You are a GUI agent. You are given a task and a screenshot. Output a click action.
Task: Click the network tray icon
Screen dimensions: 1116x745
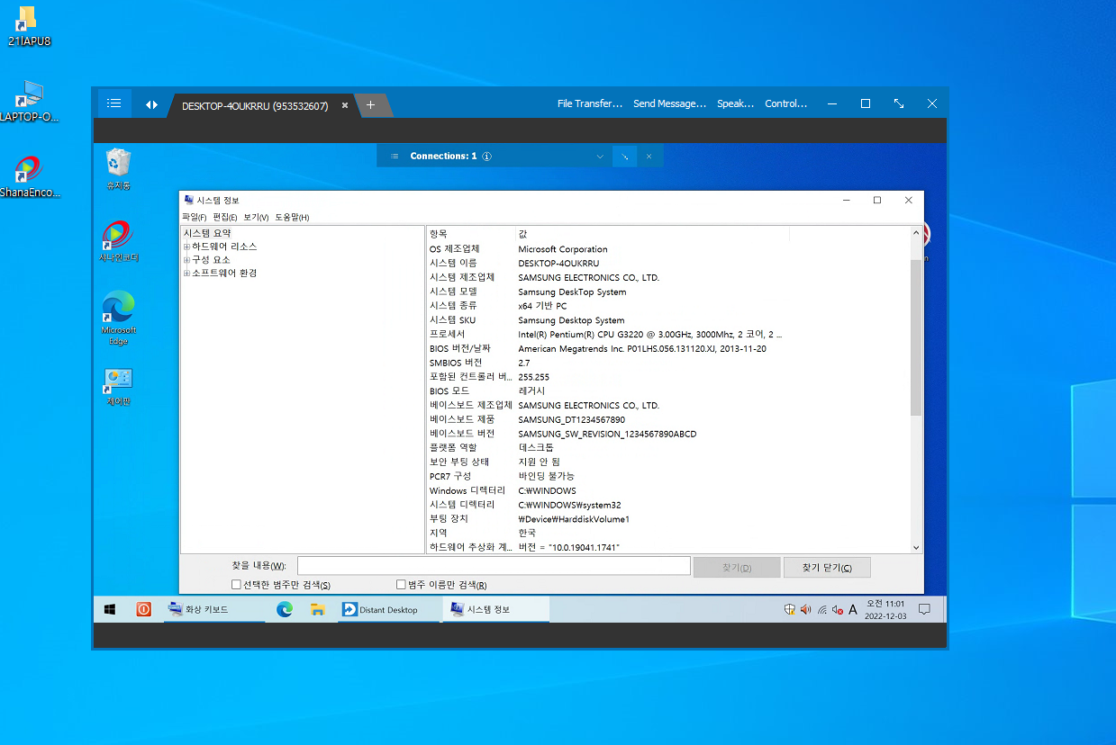click(821, 609)
